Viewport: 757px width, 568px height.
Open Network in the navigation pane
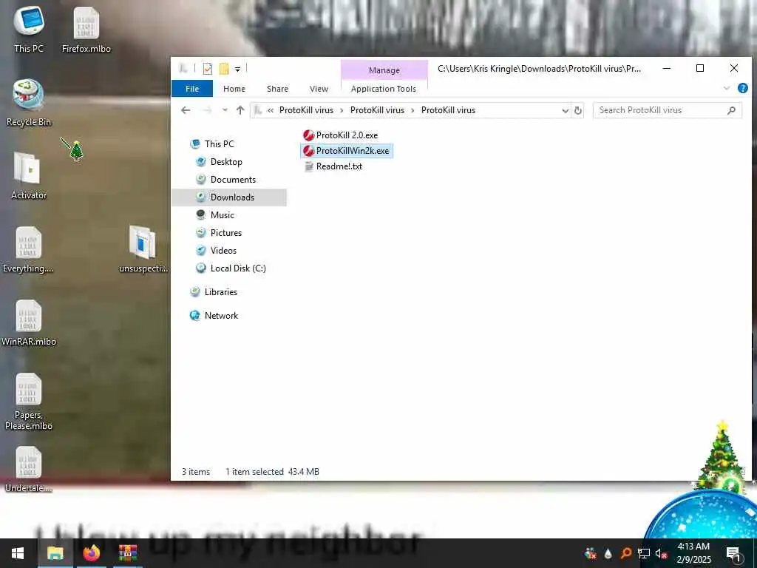pyautogui.click(x=214, y=315)
